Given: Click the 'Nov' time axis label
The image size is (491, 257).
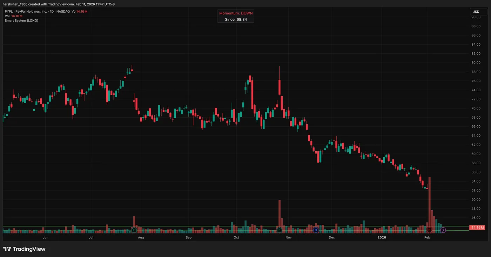Looking at the screenshot, I should (289, 238).
